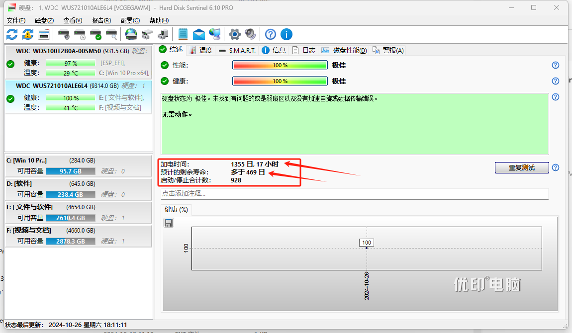Click the globe with monitor network icon
This screenshot has width=572, height=333.
tap(215, 35)
